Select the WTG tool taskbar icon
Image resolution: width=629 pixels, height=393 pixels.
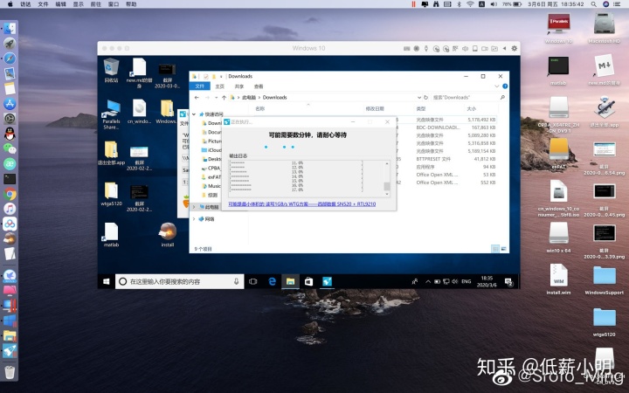click(x=327, y=281)
